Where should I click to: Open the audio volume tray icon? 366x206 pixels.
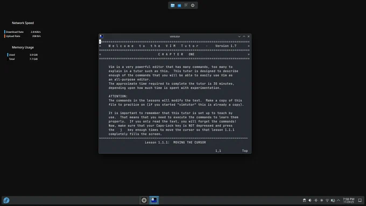[x=310, y=200]
